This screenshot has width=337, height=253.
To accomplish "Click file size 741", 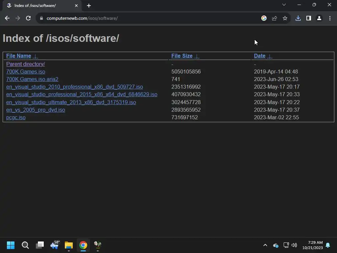I will coord(176,79).
